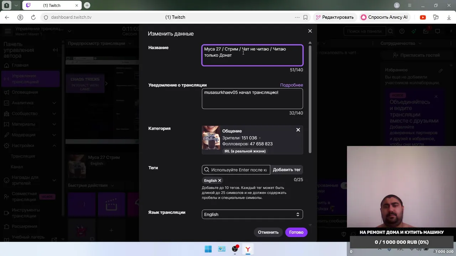Click Пригласить гостей button
The image size is (456, 256).
point(416,55)
